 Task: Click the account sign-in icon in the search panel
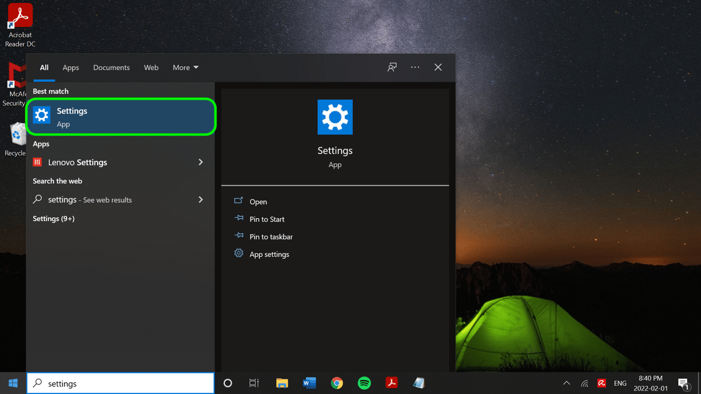pyautogui.click(x=391, y=67)
